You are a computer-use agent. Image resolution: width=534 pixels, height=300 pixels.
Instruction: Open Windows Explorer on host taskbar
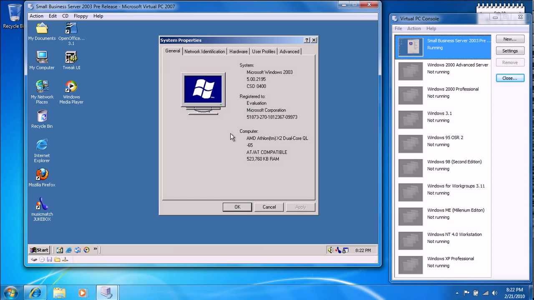click(x=59, y=293)
